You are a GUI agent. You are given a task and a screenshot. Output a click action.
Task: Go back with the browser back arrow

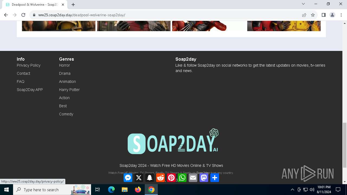tap(6, 15)
